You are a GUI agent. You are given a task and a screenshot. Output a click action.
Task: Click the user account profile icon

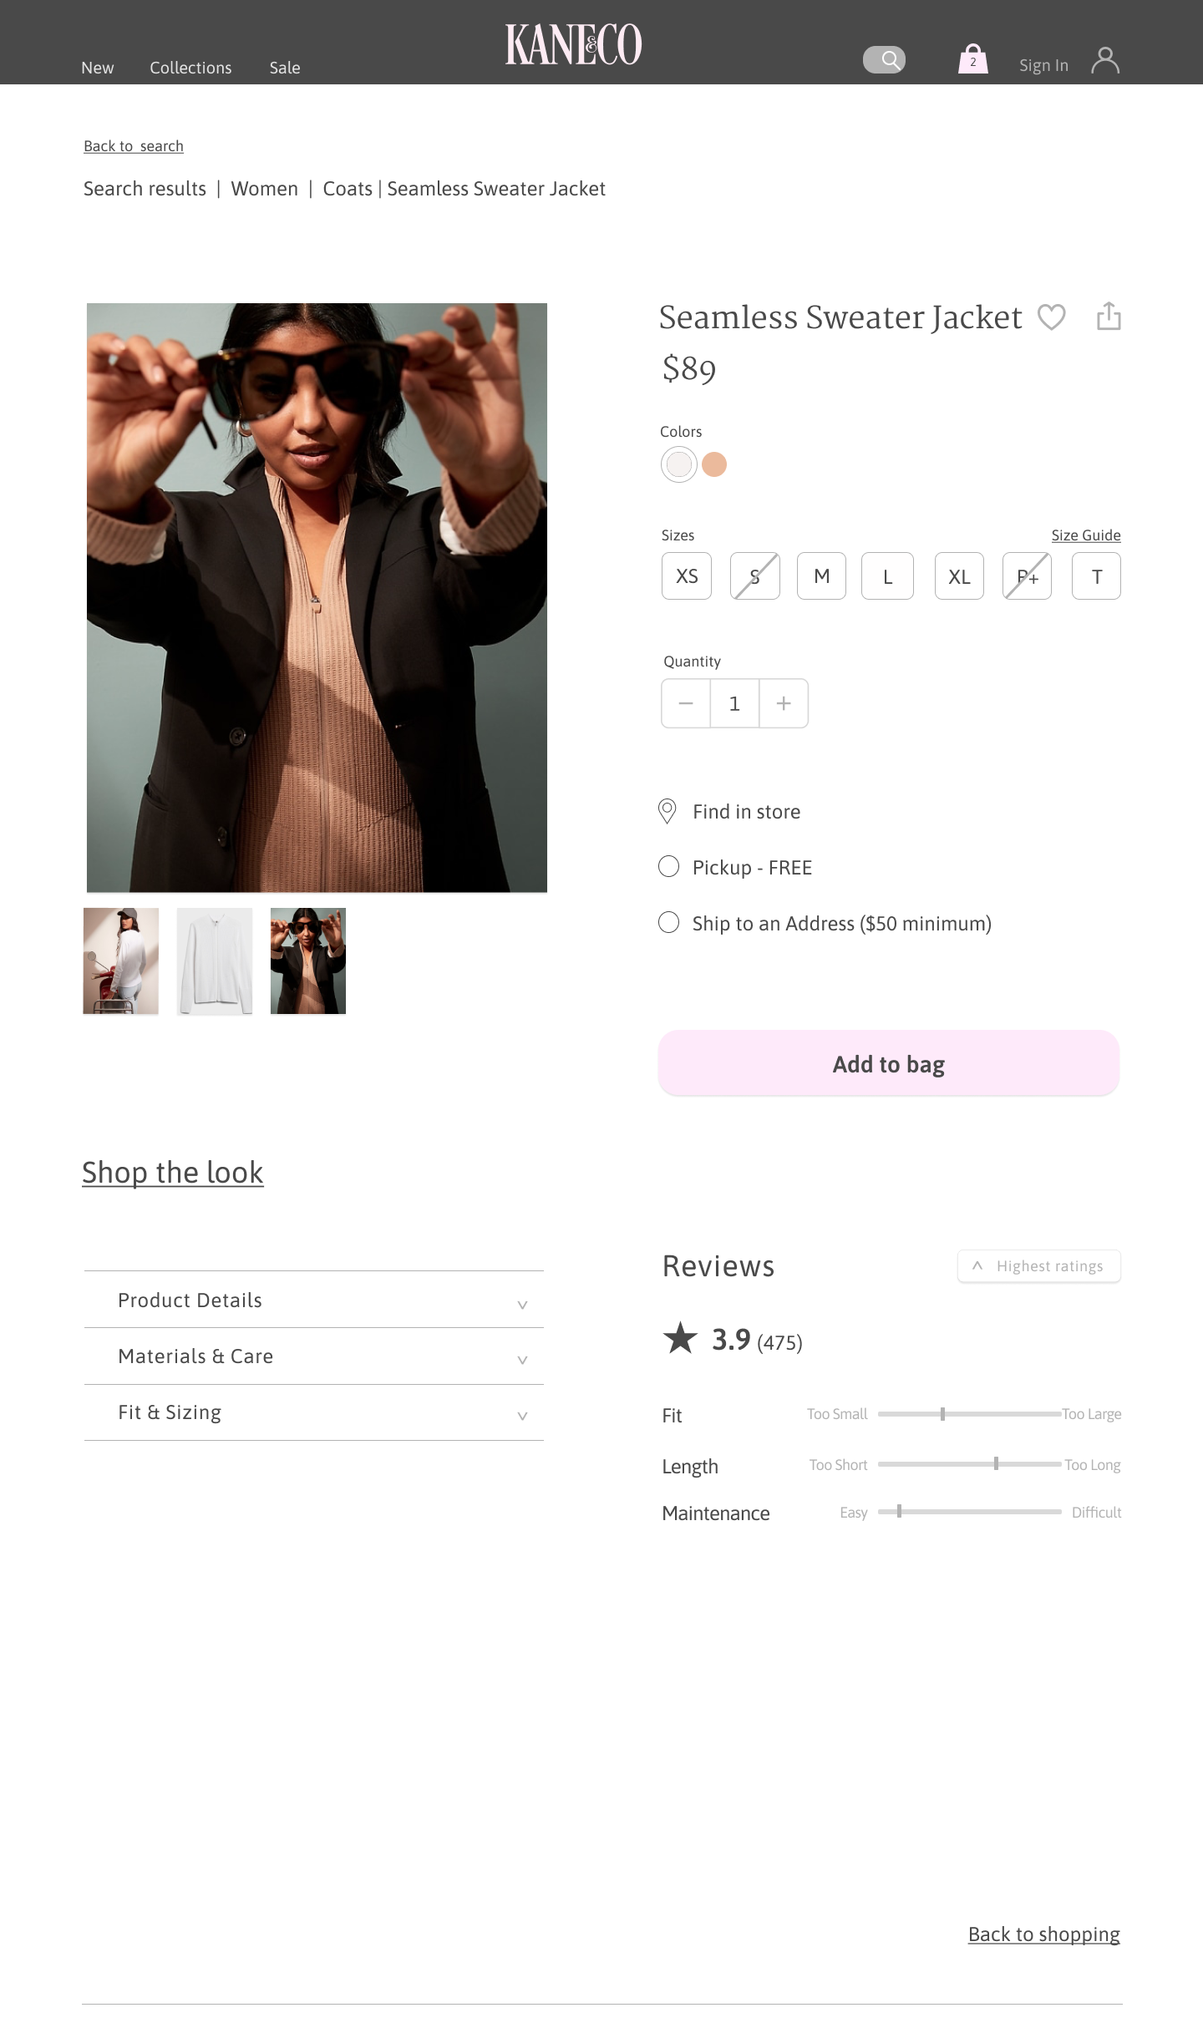click(1104, 61)
